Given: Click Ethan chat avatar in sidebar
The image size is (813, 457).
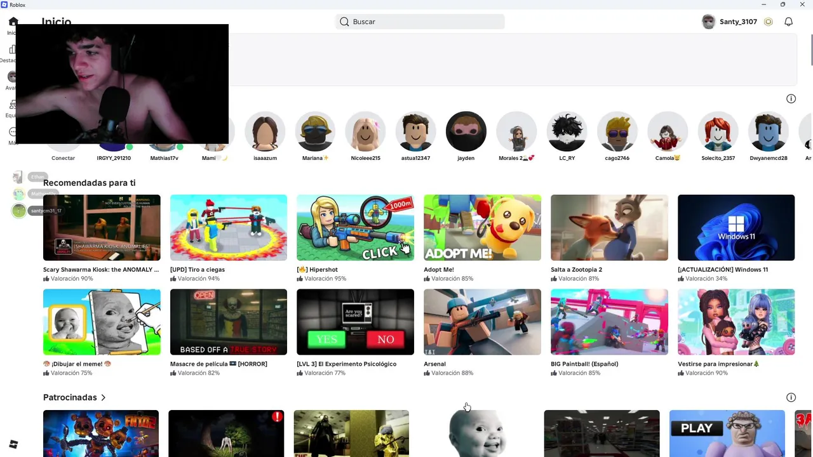Looking at the screenshot, I should point(18,177).
